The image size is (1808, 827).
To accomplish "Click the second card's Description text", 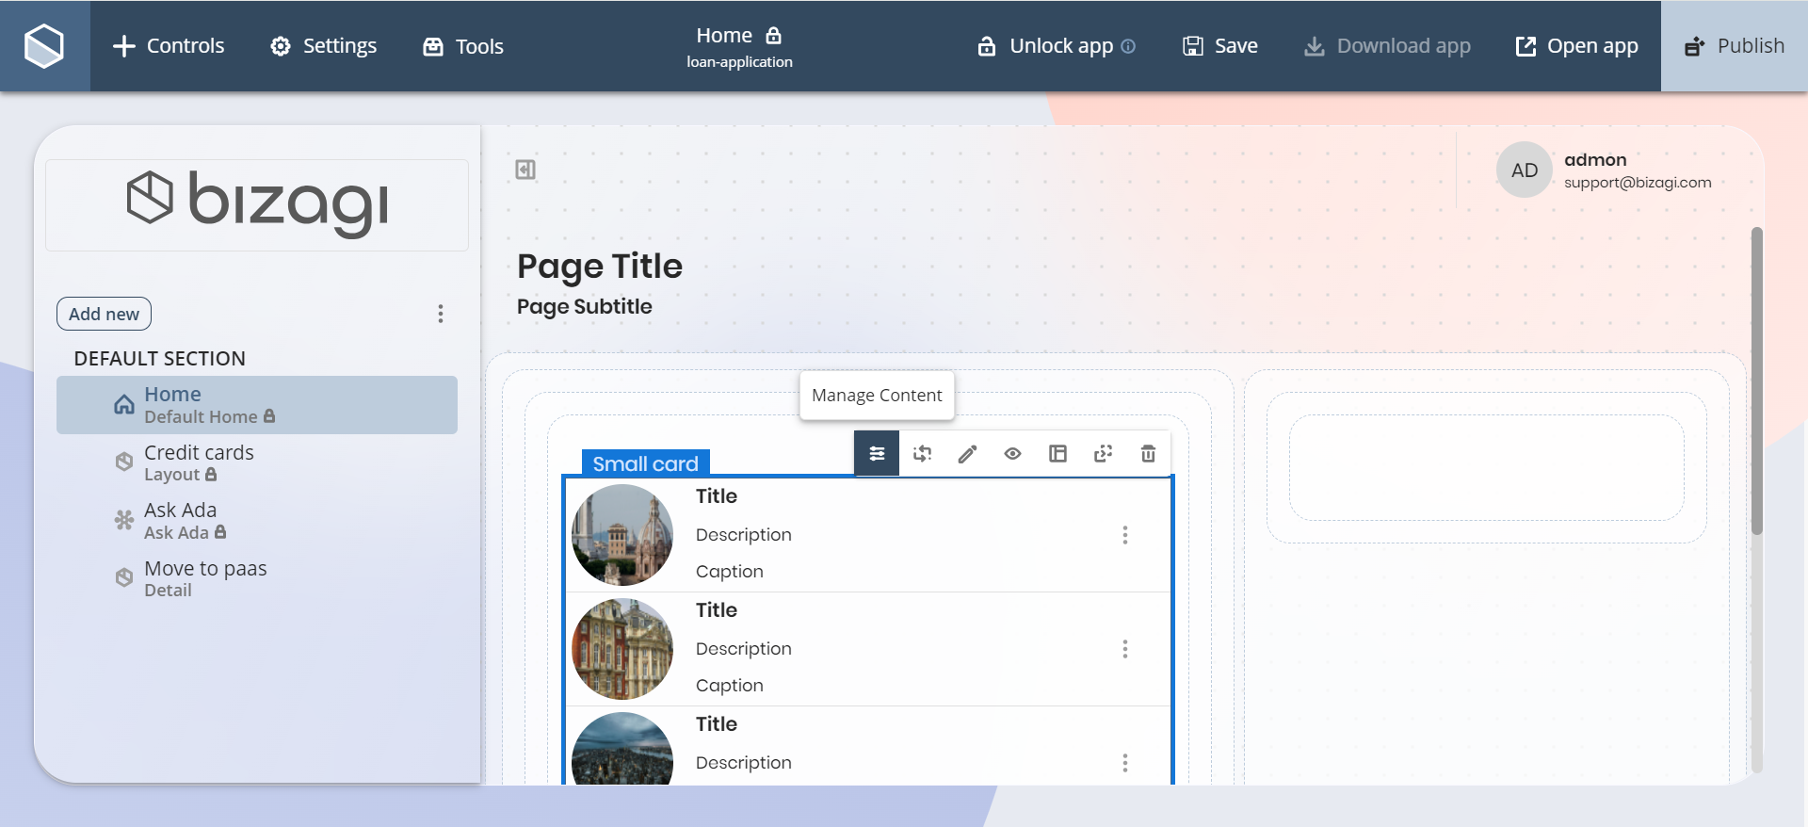I will click(744, 649).
